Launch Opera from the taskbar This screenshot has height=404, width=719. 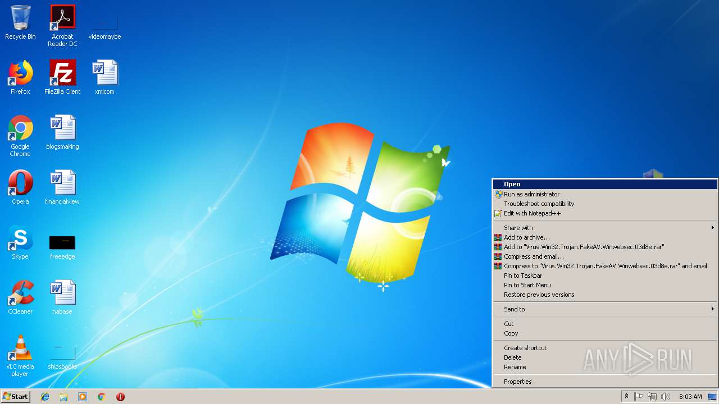pyautogui.click(x=120, y=397)
